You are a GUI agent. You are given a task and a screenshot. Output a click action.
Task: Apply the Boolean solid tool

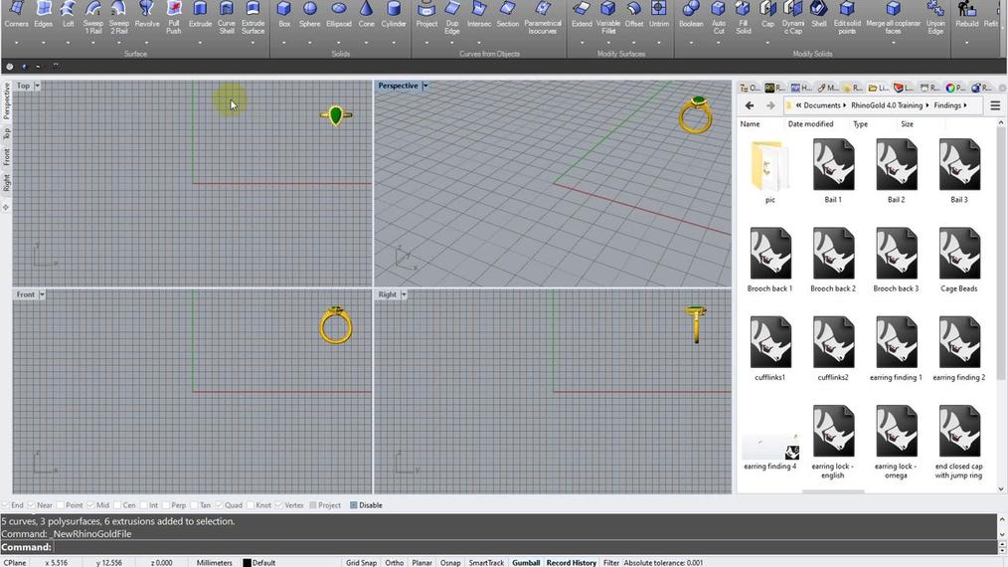[x=691, y=16]
